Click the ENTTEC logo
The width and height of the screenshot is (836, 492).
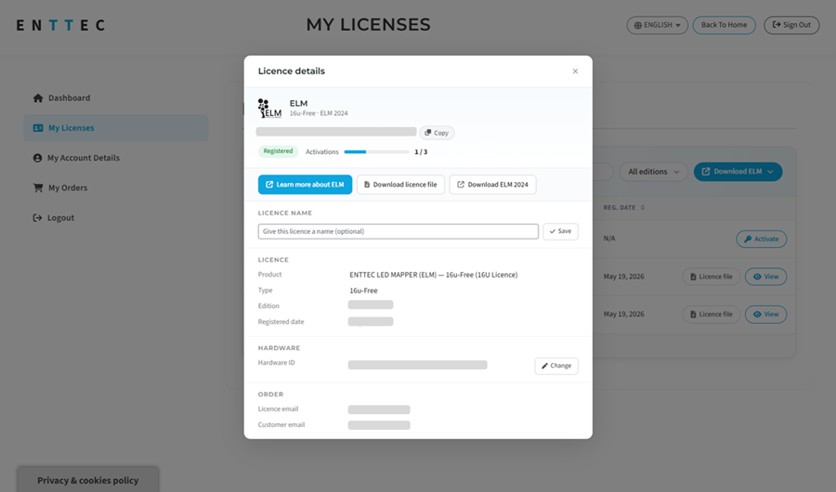pyautogui.click(x=60, y=25)
